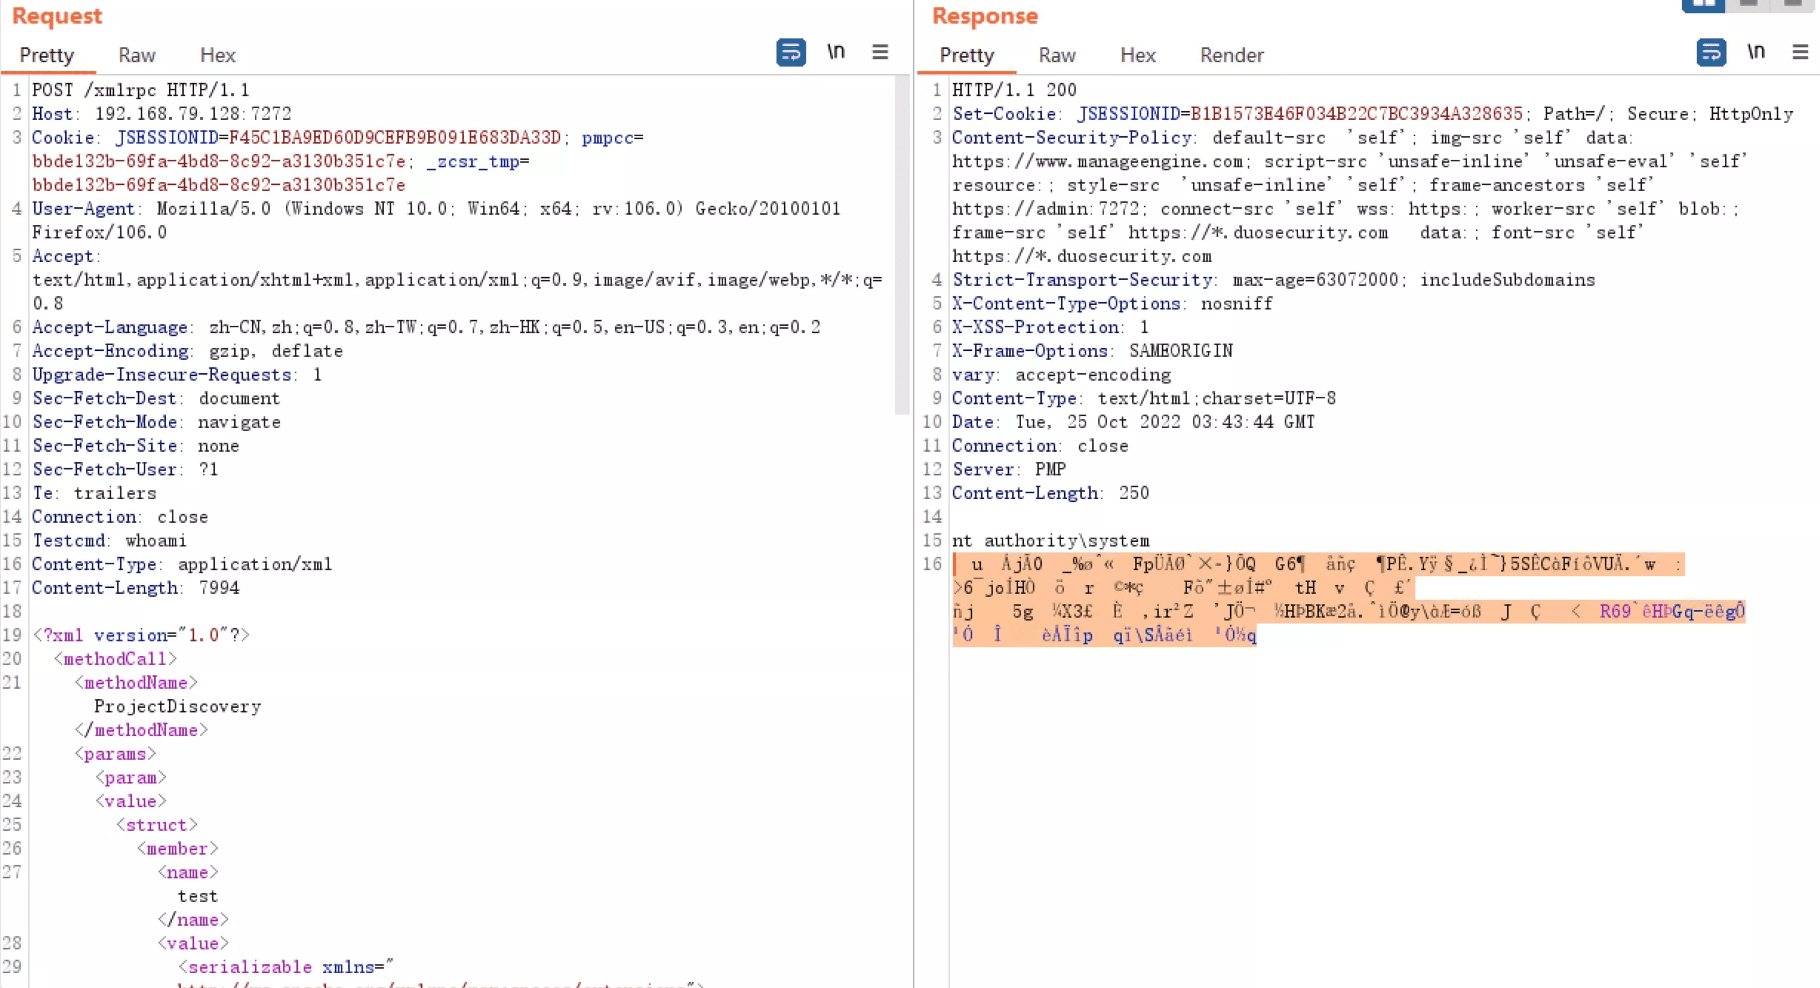
Task: Click the Set-Cookie header name
Action: click(1003, 114)
